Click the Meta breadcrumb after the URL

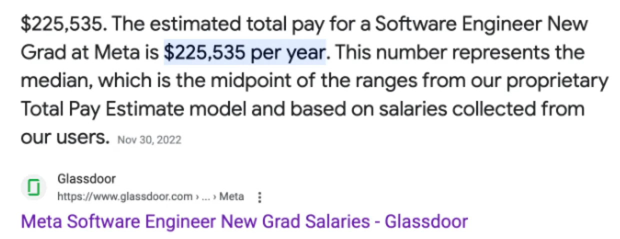tap(232, 196)
